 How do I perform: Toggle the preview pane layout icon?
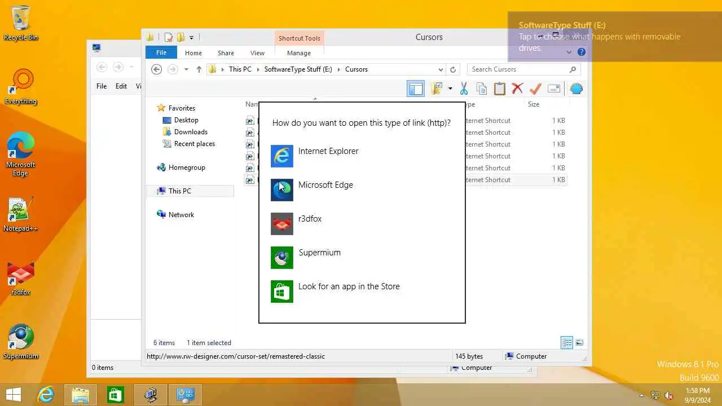point(416,89)
